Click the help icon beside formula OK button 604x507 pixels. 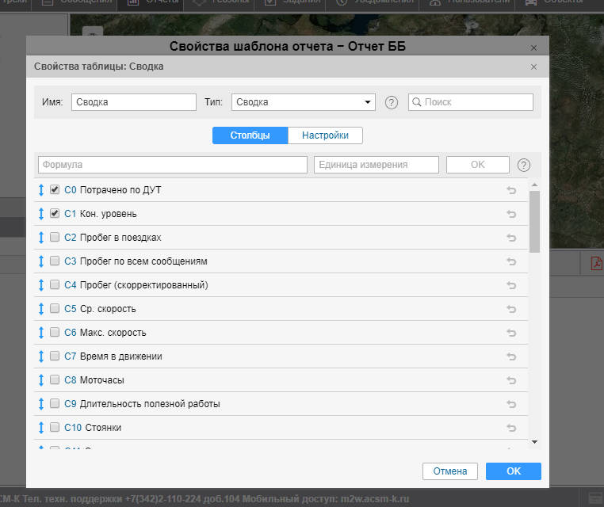pos(523,165)
